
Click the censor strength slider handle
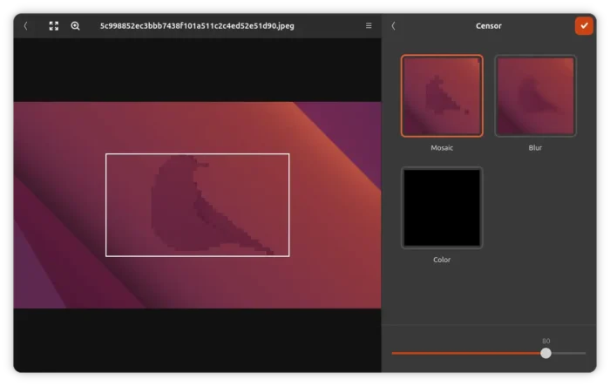546,353
